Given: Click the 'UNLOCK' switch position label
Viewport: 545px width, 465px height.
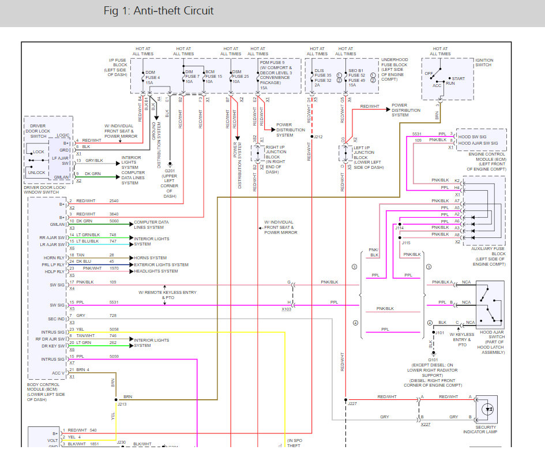Looking at the screenshot, I should [x=36, y=173].
